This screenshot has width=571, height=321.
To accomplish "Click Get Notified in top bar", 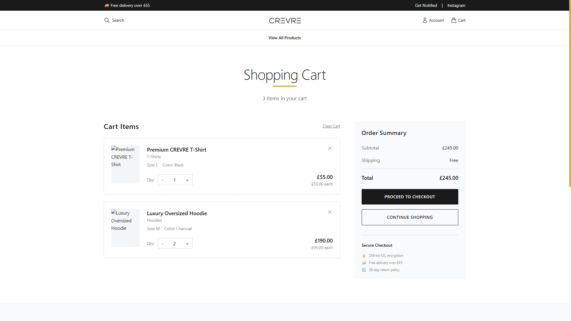I will (x=426, y=5).
